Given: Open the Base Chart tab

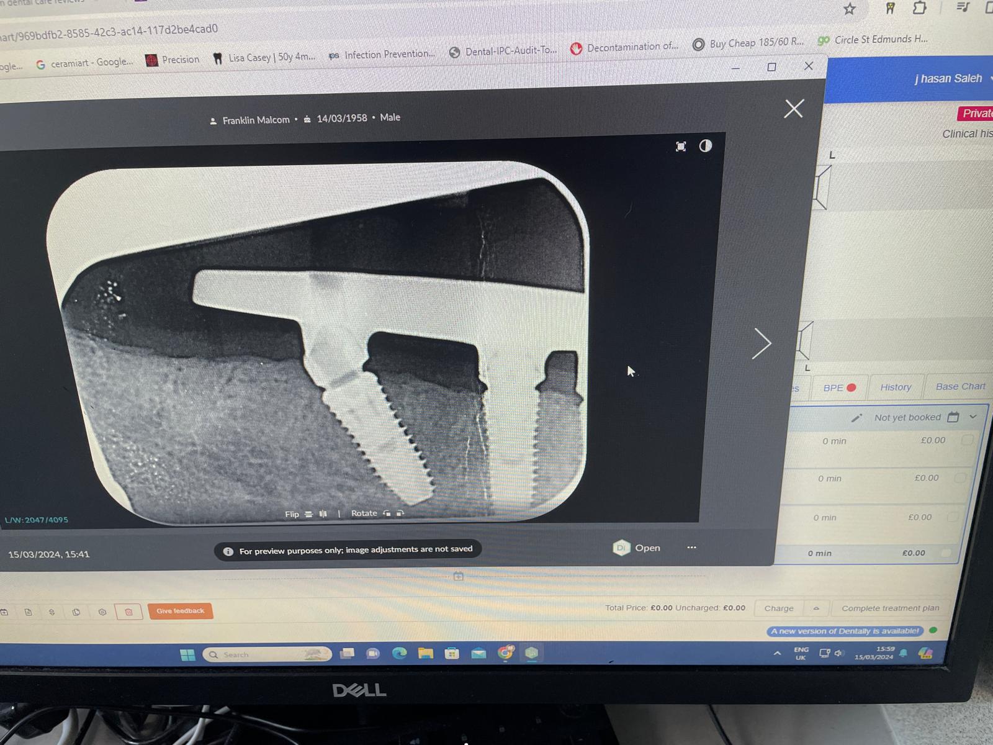Looking at the screenshot, I should [x=960, y=387].
